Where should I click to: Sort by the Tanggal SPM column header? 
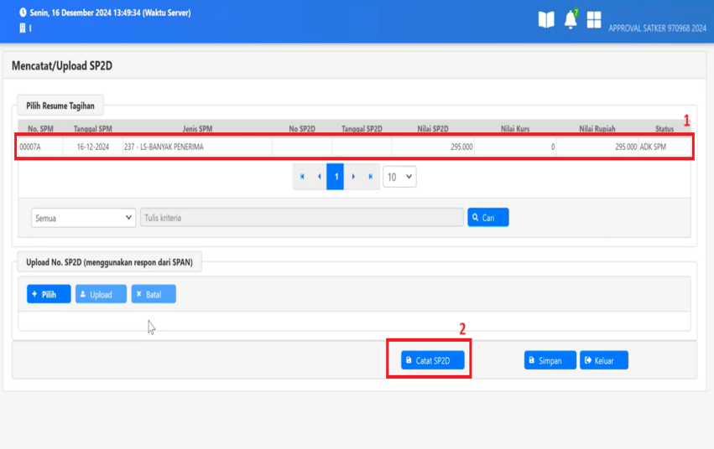92,129
